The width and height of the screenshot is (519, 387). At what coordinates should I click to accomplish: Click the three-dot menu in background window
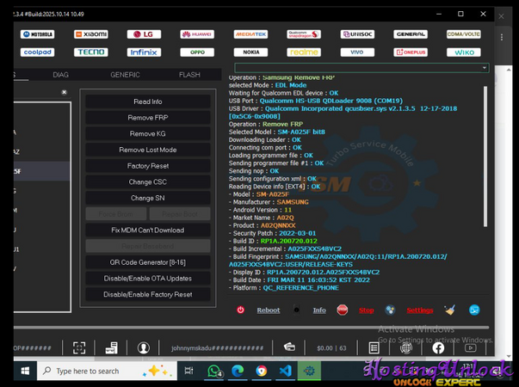pyautogui.click(x=502, y=37)
